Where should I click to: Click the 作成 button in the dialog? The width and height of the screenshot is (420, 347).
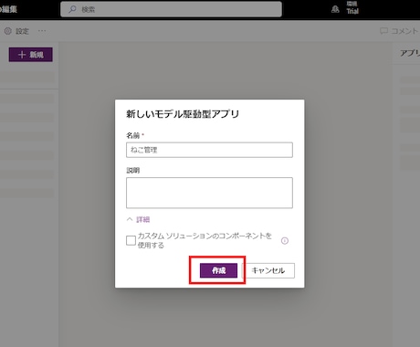coord(218,270)
